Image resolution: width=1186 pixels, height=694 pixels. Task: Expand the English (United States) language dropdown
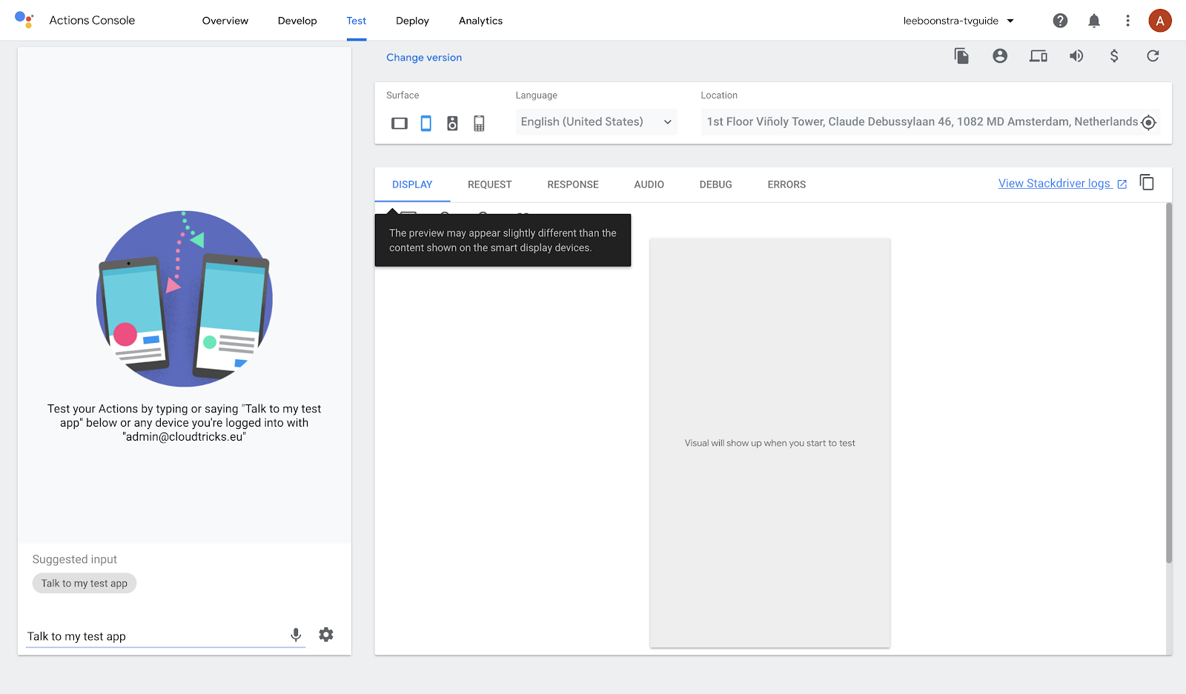596,122
